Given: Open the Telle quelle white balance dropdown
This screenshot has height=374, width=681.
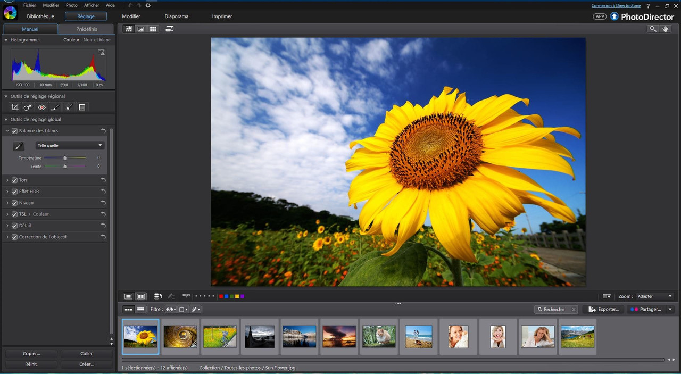Looking at the screenshot, I should point(70,145).
